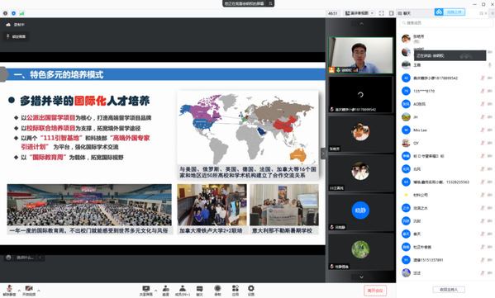Toggle fullscreen view icon in top bar
The width and height of the screenshot is (495, 298).
pyautogui.click(x=381, y=13)
